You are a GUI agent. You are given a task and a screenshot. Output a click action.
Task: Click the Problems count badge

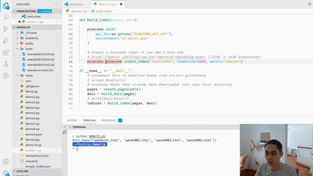coord(120,120)
